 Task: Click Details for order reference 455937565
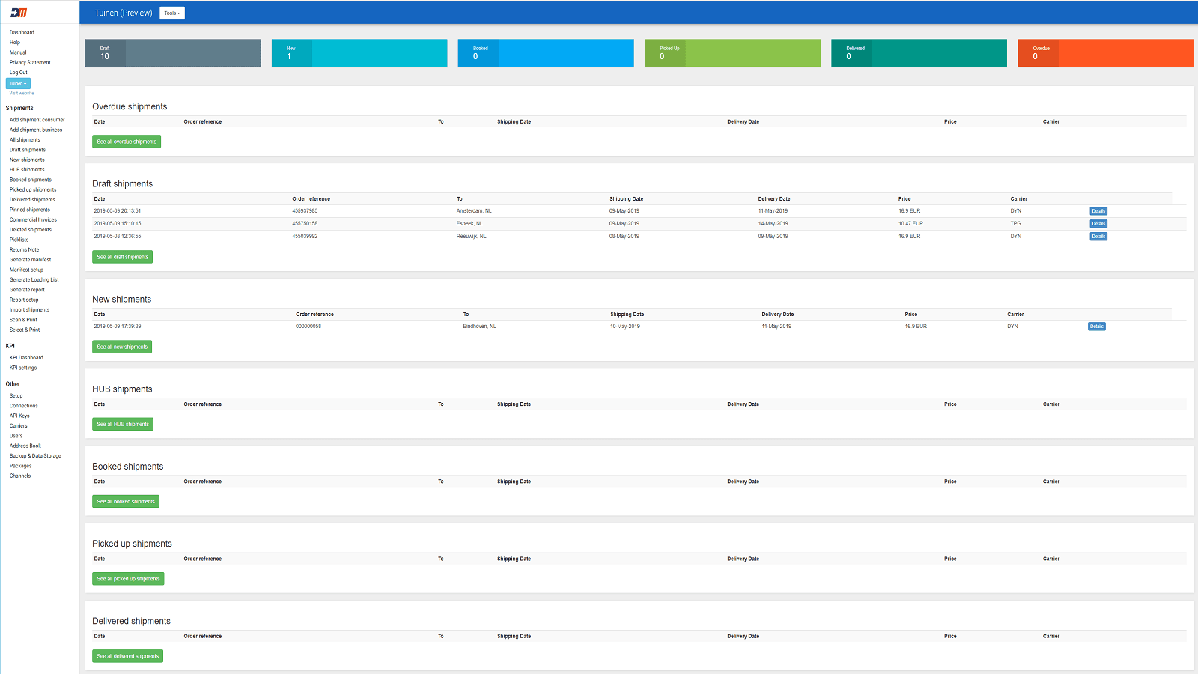tap(1098, 210)
